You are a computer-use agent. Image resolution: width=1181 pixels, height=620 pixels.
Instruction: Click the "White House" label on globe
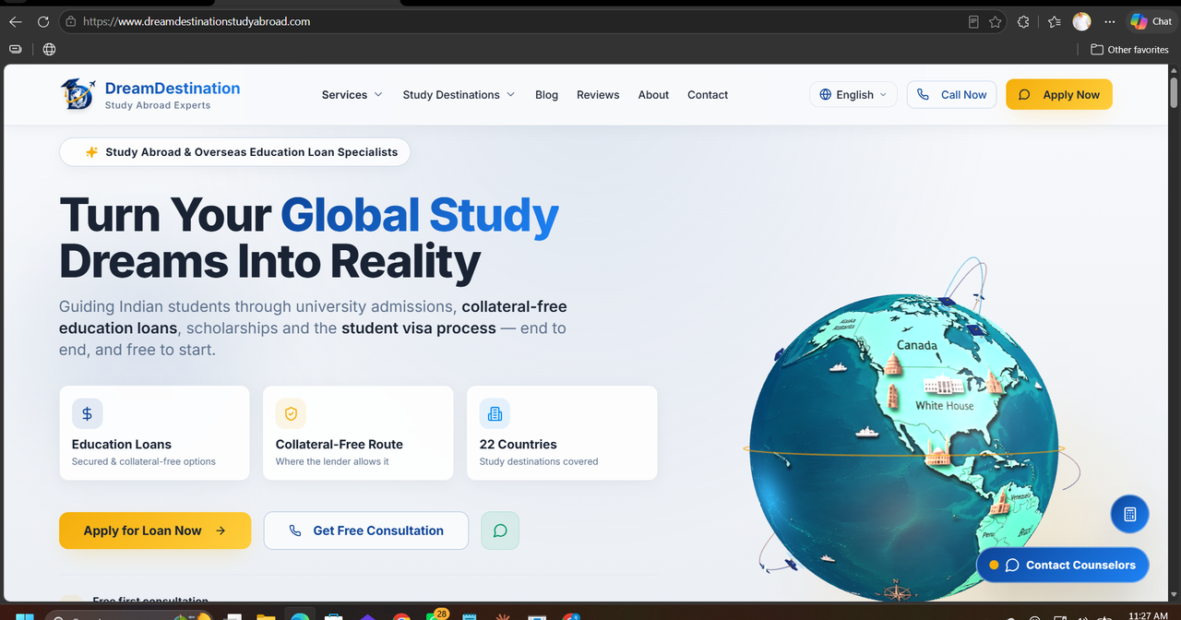944,405
